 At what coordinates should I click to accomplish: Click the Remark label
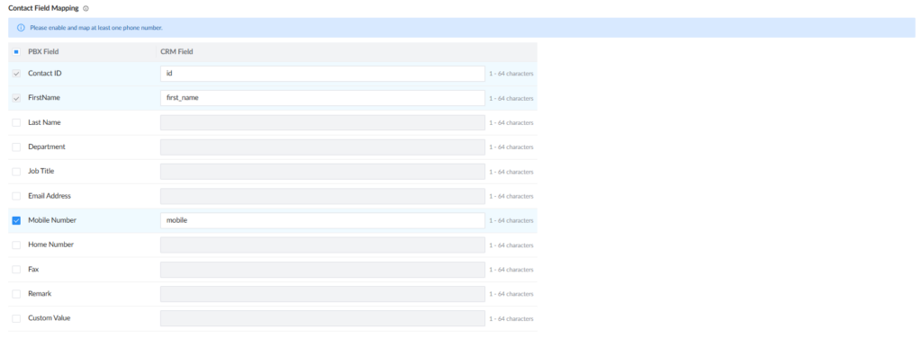[x=40, y=293]
